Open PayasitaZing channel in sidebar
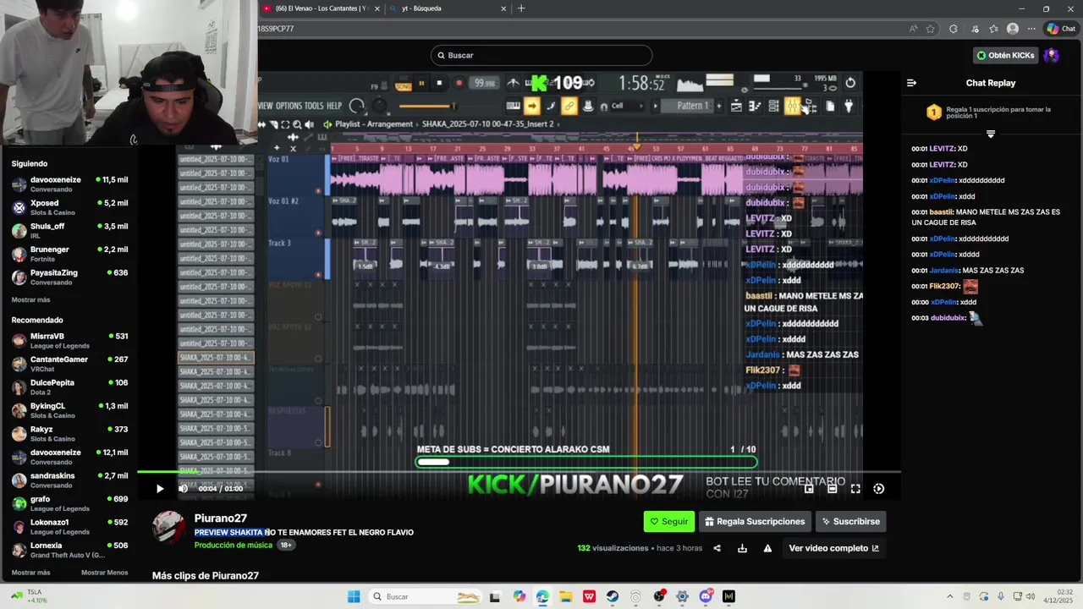The width and height of the screenshot is (1083, 609). click(69, 277)
